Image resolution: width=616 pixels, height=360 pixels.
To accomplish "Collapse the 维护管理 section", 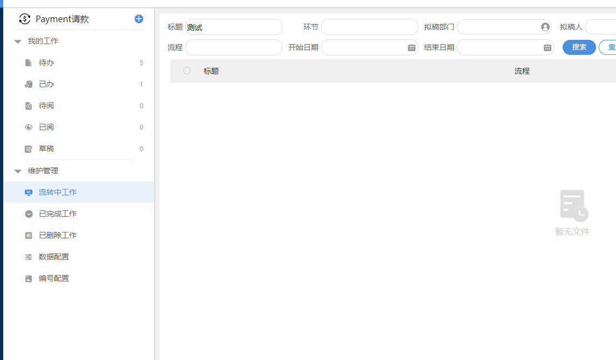I will [18, 171].
